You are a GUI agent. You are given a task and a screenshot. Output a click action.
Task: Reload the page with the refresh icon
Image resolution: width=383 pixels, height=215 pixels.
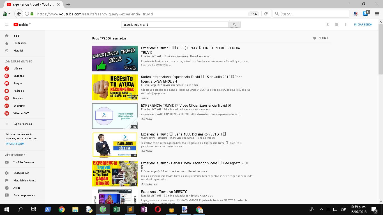click(x=266, y=14)
